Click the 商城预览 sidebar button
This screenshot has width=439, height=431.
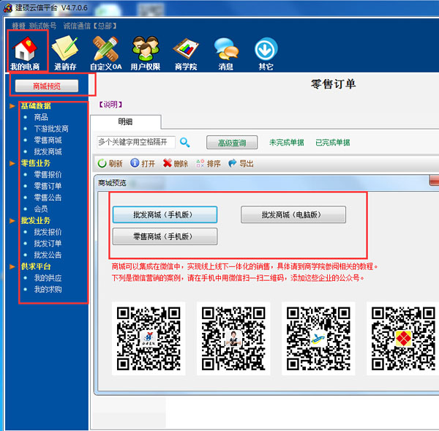coord(47,86)
